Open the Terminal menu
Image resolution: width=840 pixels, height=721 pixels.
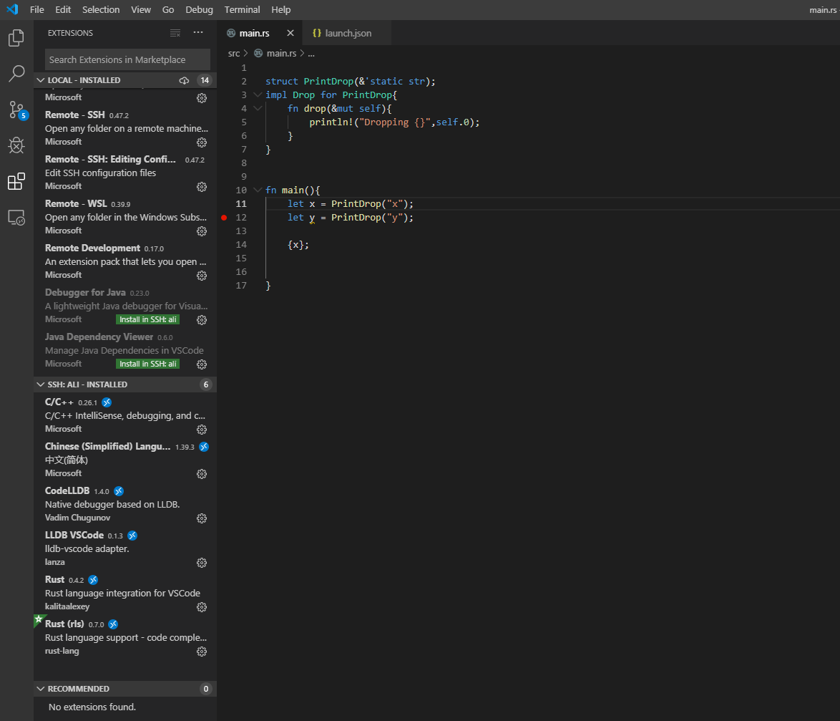pos(242,9)
